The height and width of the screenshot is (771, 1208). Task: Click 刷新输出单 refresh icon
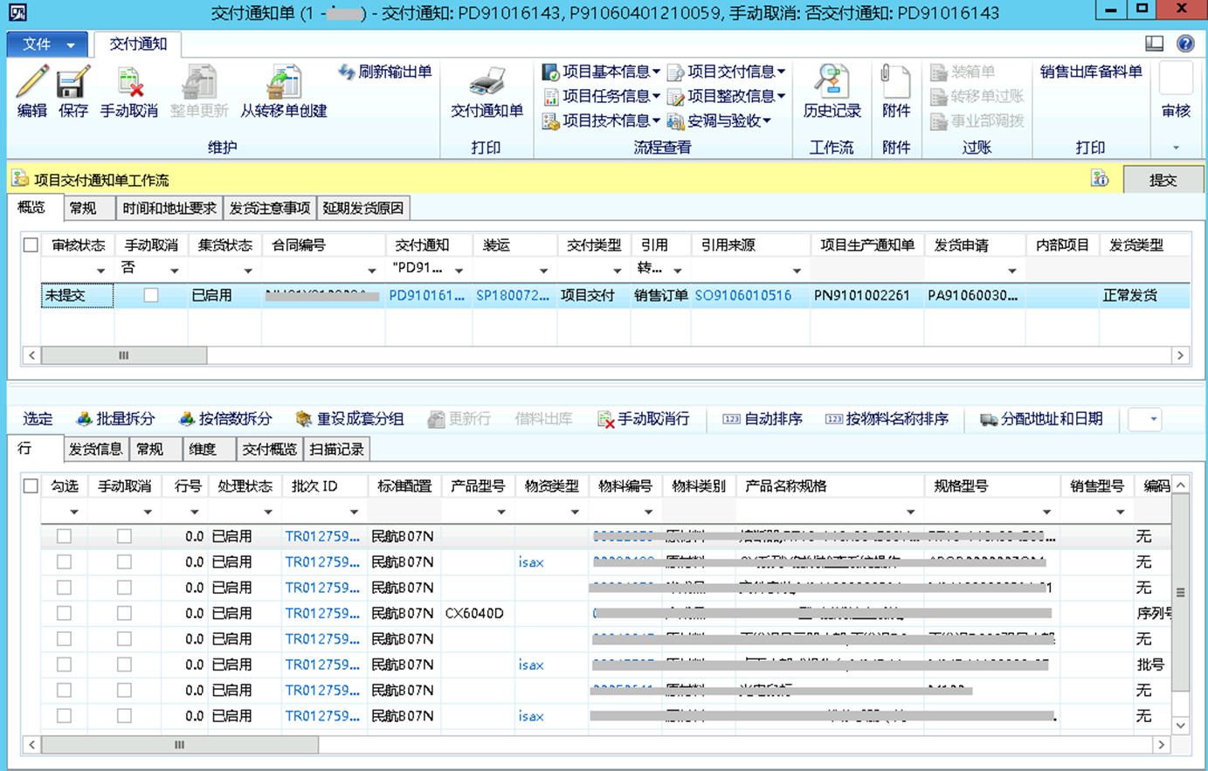point(347,72)
